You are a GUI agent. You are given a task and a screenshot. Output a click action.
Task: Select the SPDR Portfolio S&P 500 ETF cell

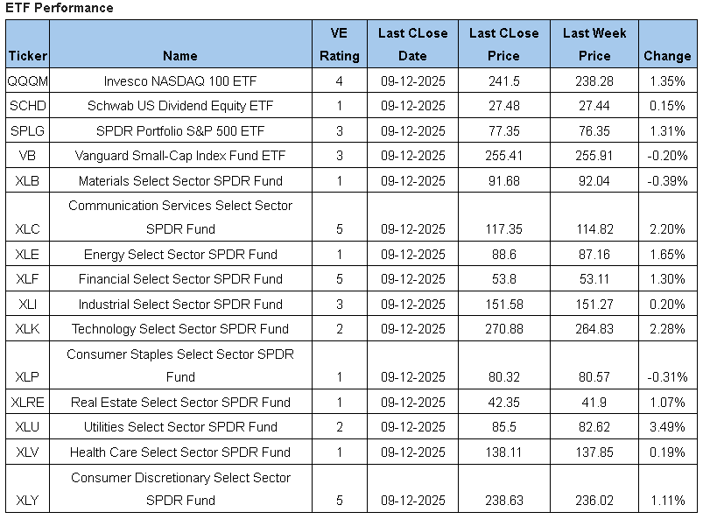(x=180, y=131)
